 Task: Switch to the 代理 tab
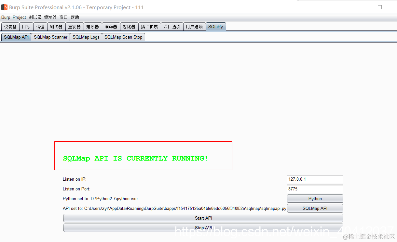coord(40,27)
